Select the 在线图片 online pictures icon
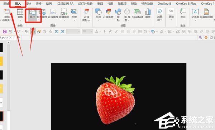 pos(53,14)
